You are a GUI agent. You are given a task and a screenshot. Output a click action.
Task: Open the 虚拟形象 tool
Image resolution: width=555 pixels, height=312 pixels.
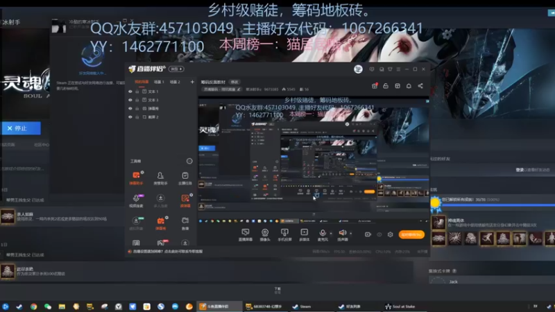coord(136,223)
